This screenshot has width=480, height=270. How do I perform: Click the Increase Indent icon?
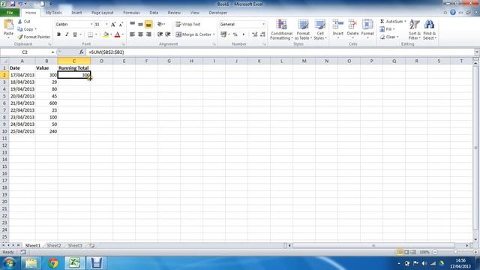(168, 34)
